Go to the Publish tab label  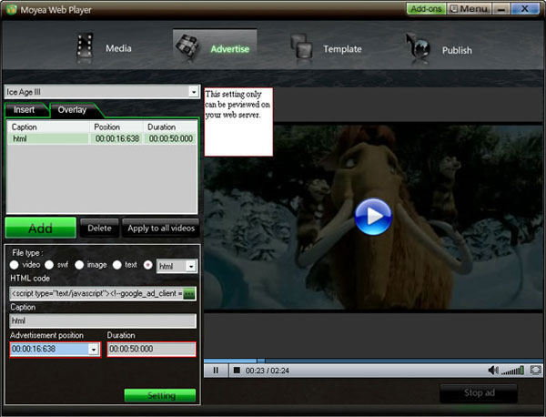coord(457,50)
